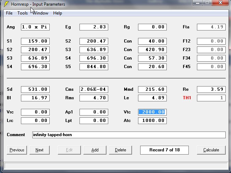Open the Window menu
This screenshot has width=231, height=173.
pyautogui.click(x=40, y=13)
